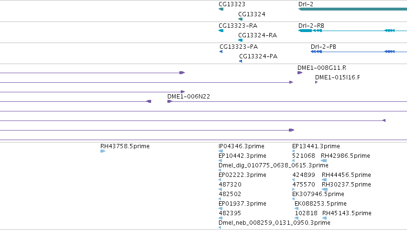Click the RH44456.5prime arrow glyph
This screenshot has width=407, height=230.
pos(324,180)
